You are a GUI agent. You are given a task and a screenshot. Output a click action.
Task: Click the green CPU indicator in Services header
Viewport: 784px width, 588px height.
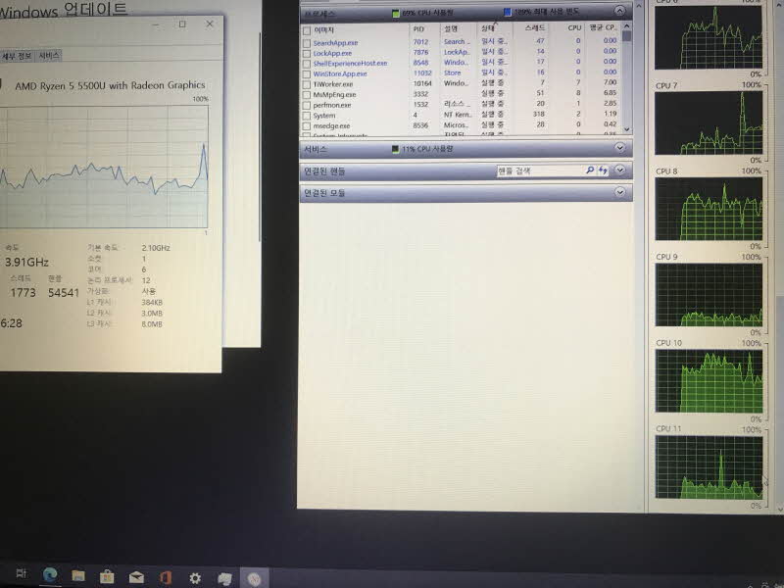396,149
